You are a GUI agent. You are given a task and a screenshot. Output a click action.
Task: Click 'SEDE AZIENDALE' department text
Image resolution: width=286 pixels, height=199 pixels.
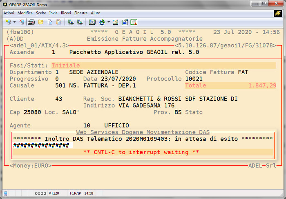94,72
